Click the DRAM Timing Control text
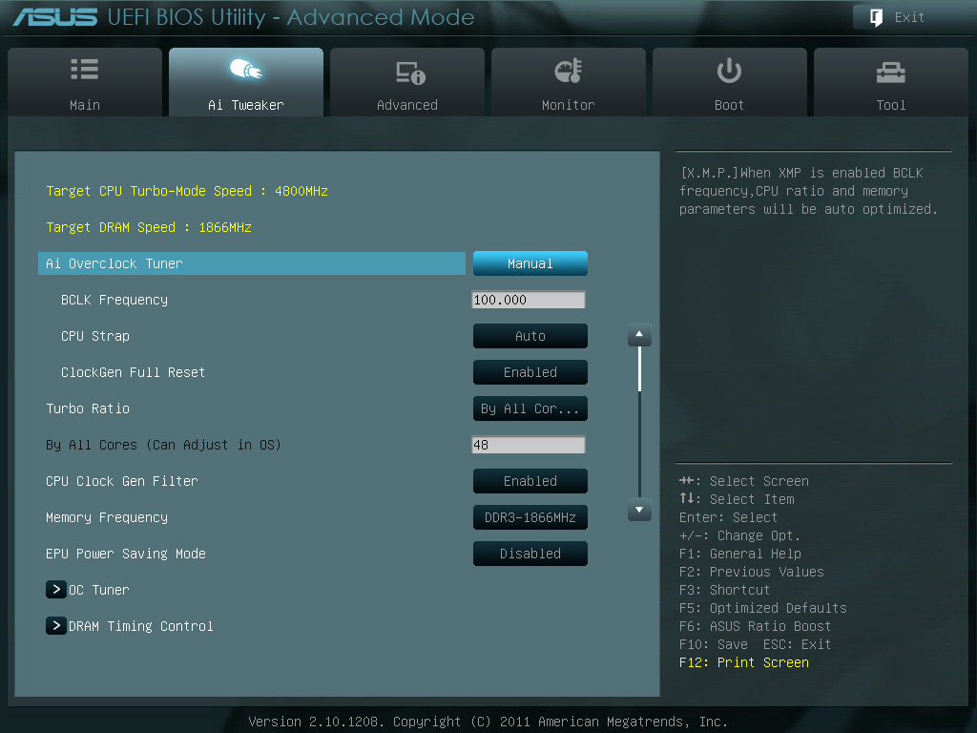 click(141, 626)
